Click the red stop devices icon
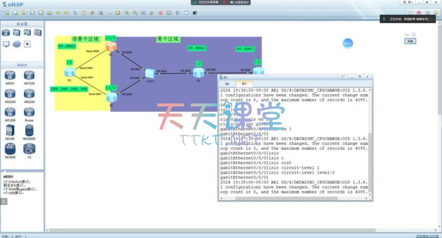The image size is (442, 238). point(160,12)
